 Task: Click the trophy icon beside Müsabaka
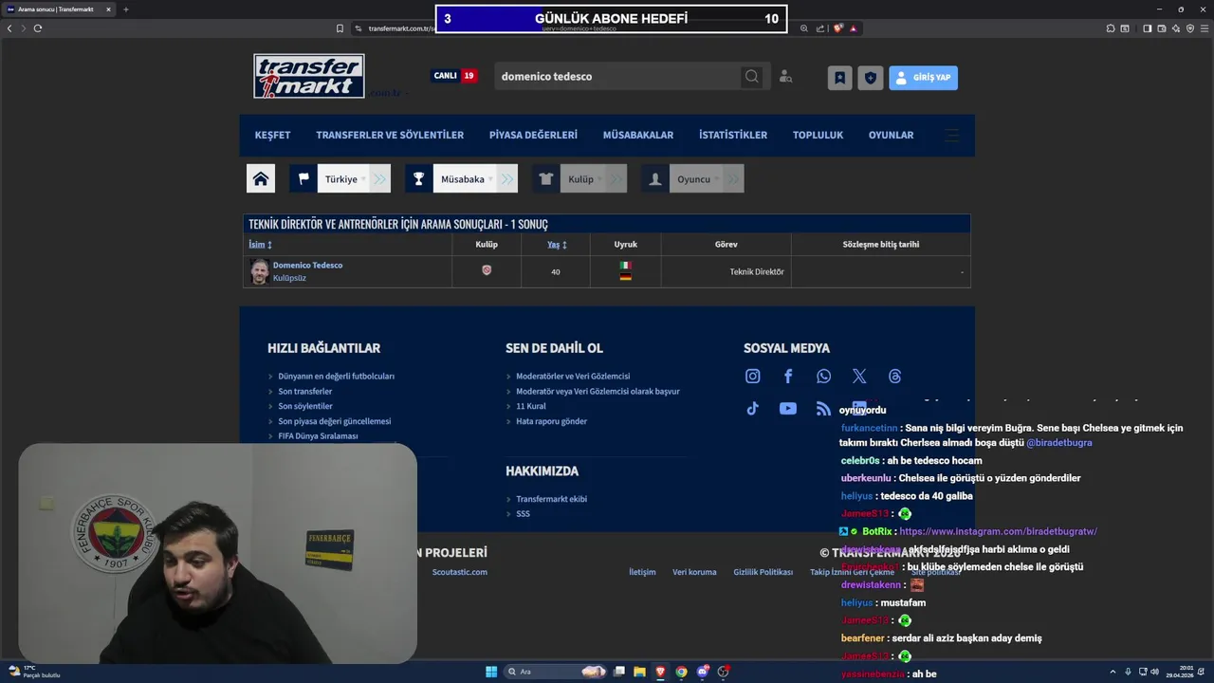[x=418, y=178]
